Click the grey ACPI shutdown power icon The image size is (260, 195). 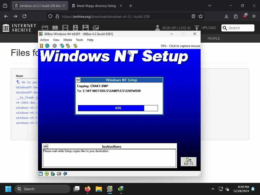pyautogui.click(x=55, y=46)
